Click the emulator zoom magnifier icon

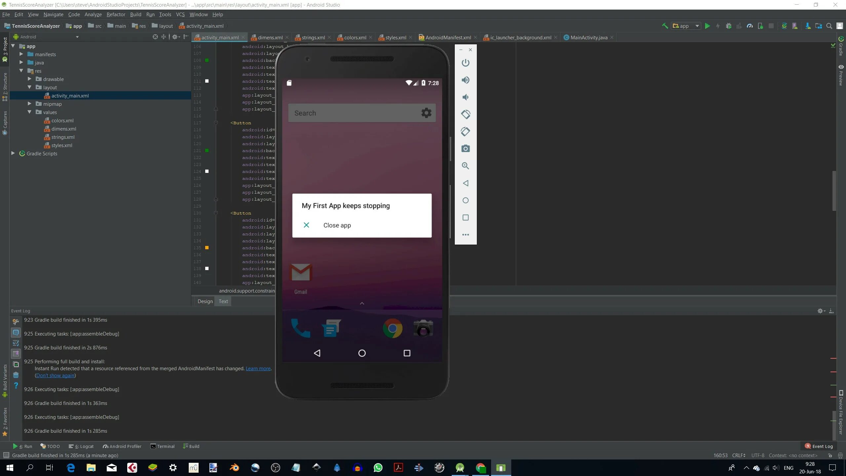point(465,166)
